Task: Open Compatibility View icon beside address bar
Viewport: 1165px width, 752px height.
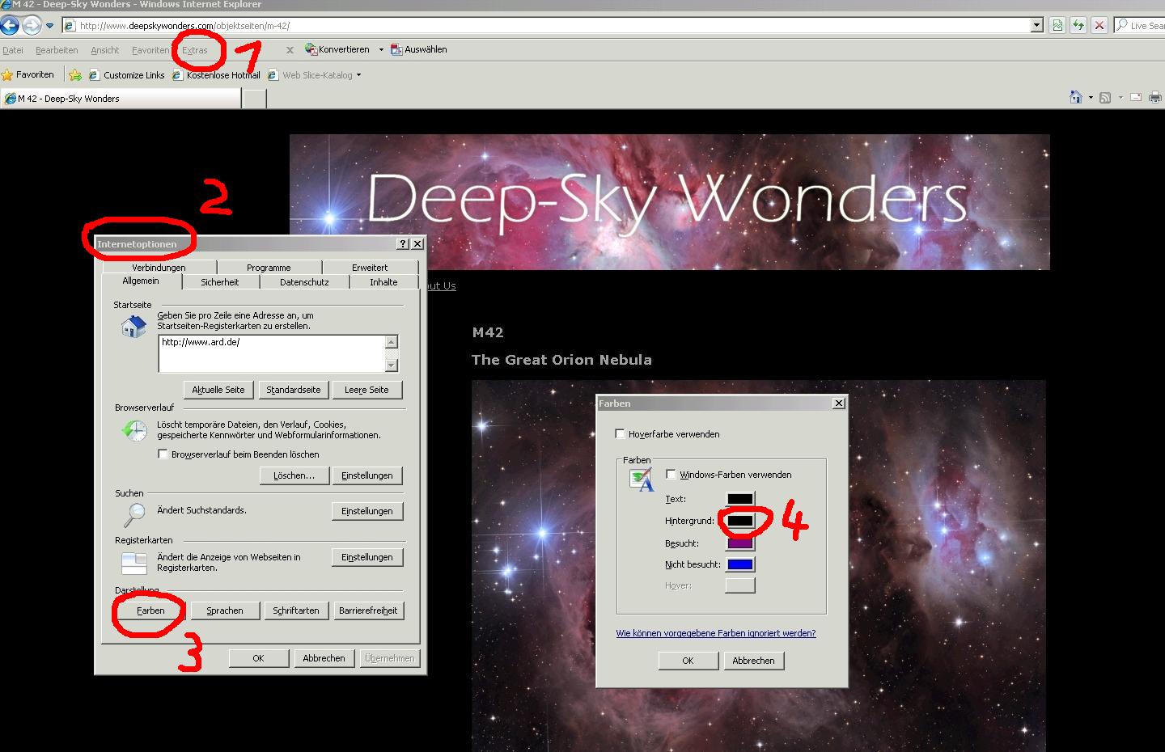Action: click(x=1057, y=25)
